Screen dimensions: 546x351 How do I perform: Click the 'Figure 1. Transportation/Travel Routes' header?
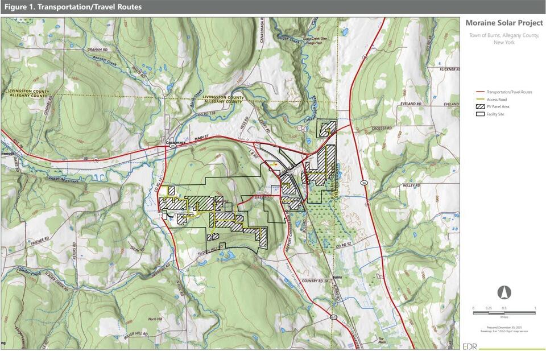pos(73,7)
